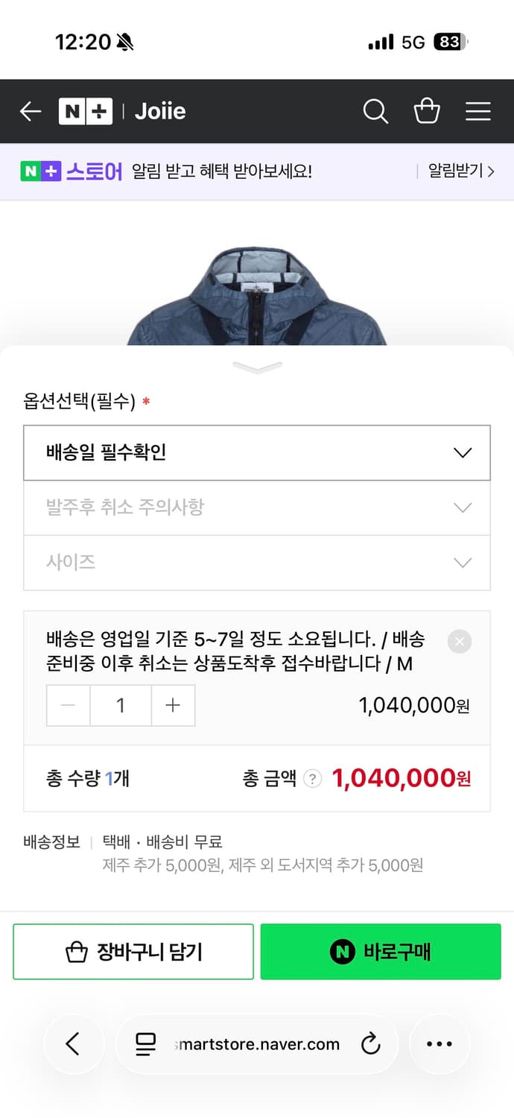The height and width of the screenshot is (1118, 514).
Task: Expand the 발주후 취소 주의사항 dropdown
Action: pyautogui.click(x=257, y=508)
